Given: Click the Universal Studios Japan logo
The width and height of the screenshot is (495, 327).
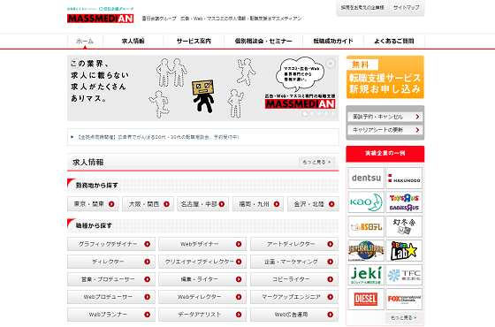Looking at the screenshot, I should pyautogui.click(x=366, y=251).
